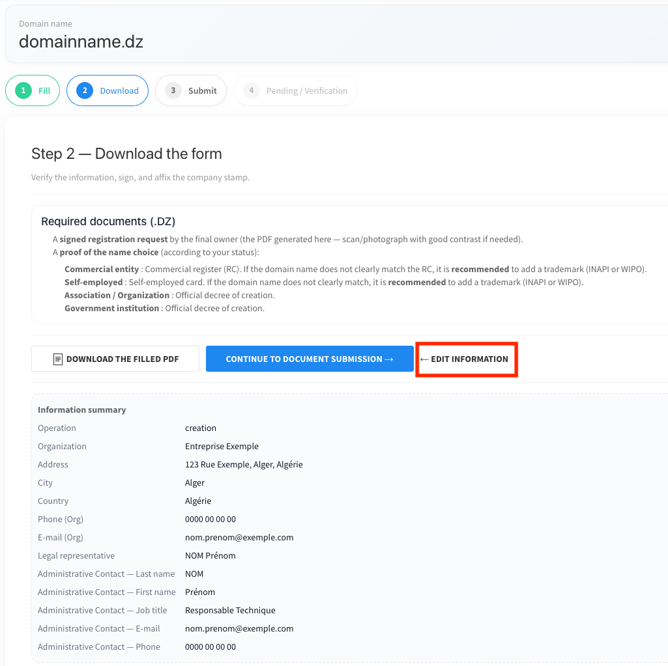This screenshot has width=668, height=666.
Task: Download the filled PDF form
Action: [x=115, y=359]
